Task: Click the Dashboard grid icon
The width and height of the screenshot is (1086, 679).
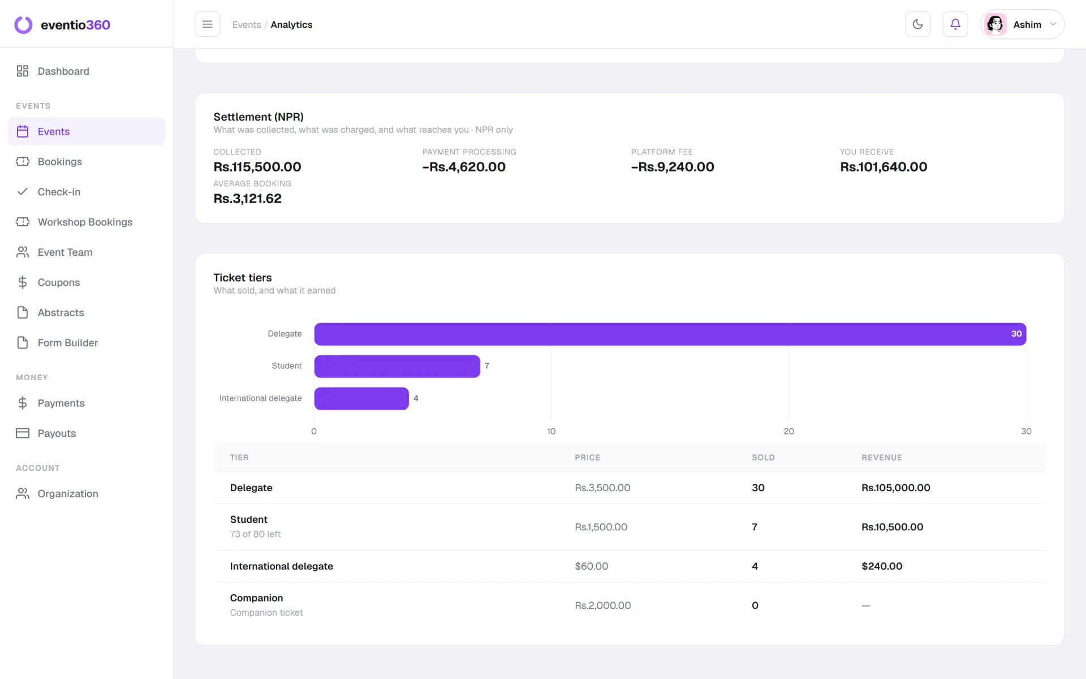Action: click(23, 71)
